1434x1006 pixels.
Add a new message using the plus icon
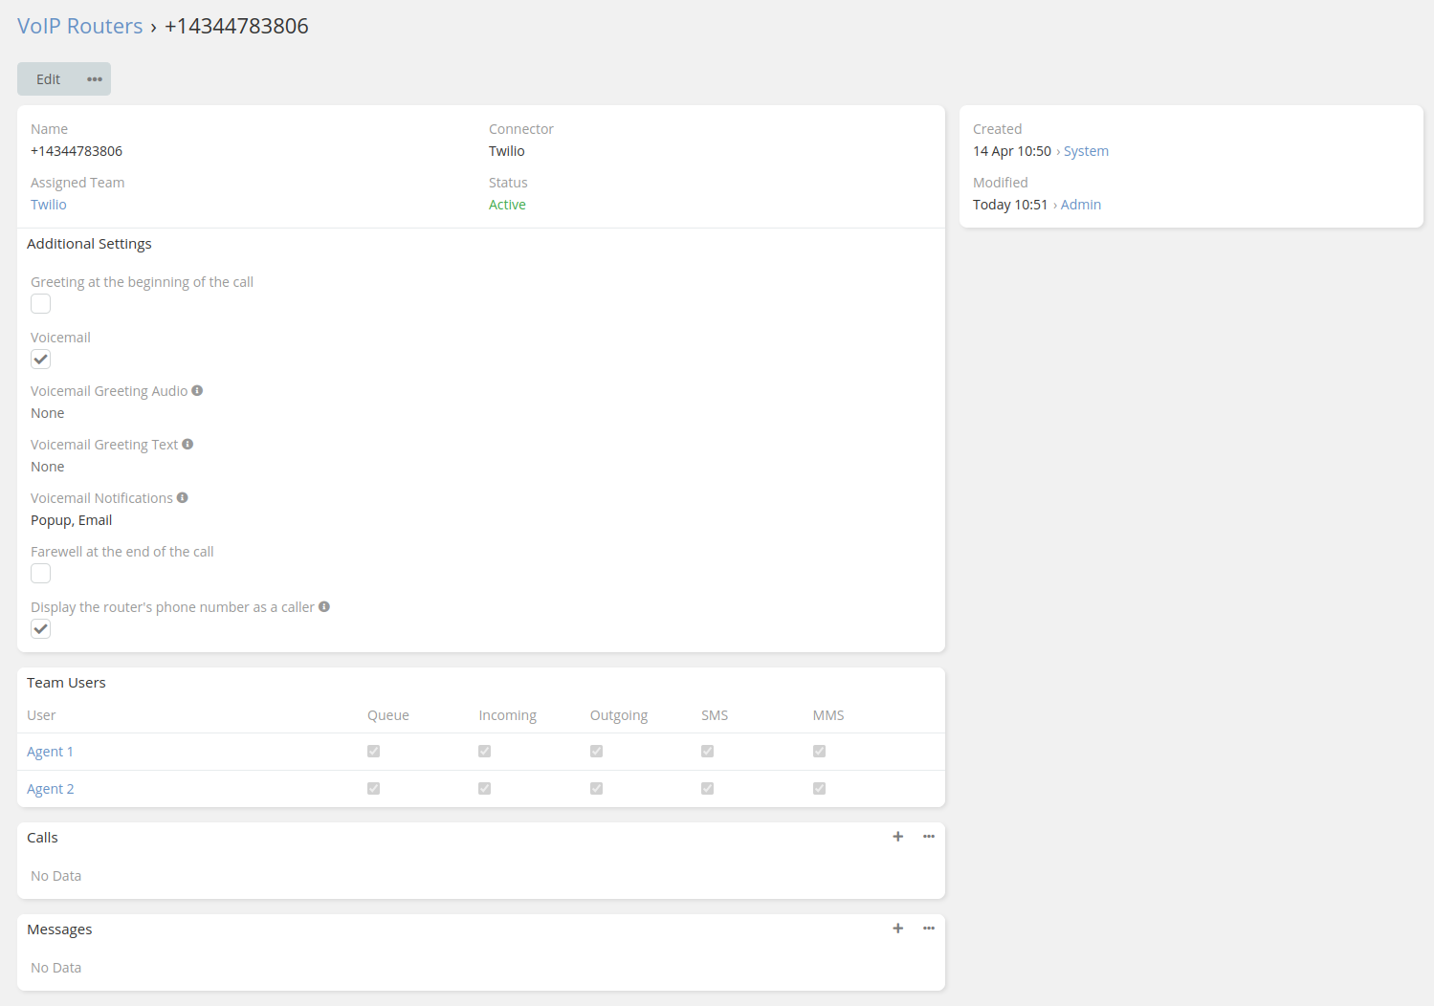(897, 928)
